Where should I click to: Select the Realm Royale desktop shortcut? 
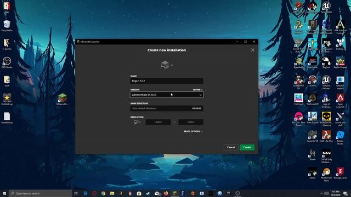340,62
